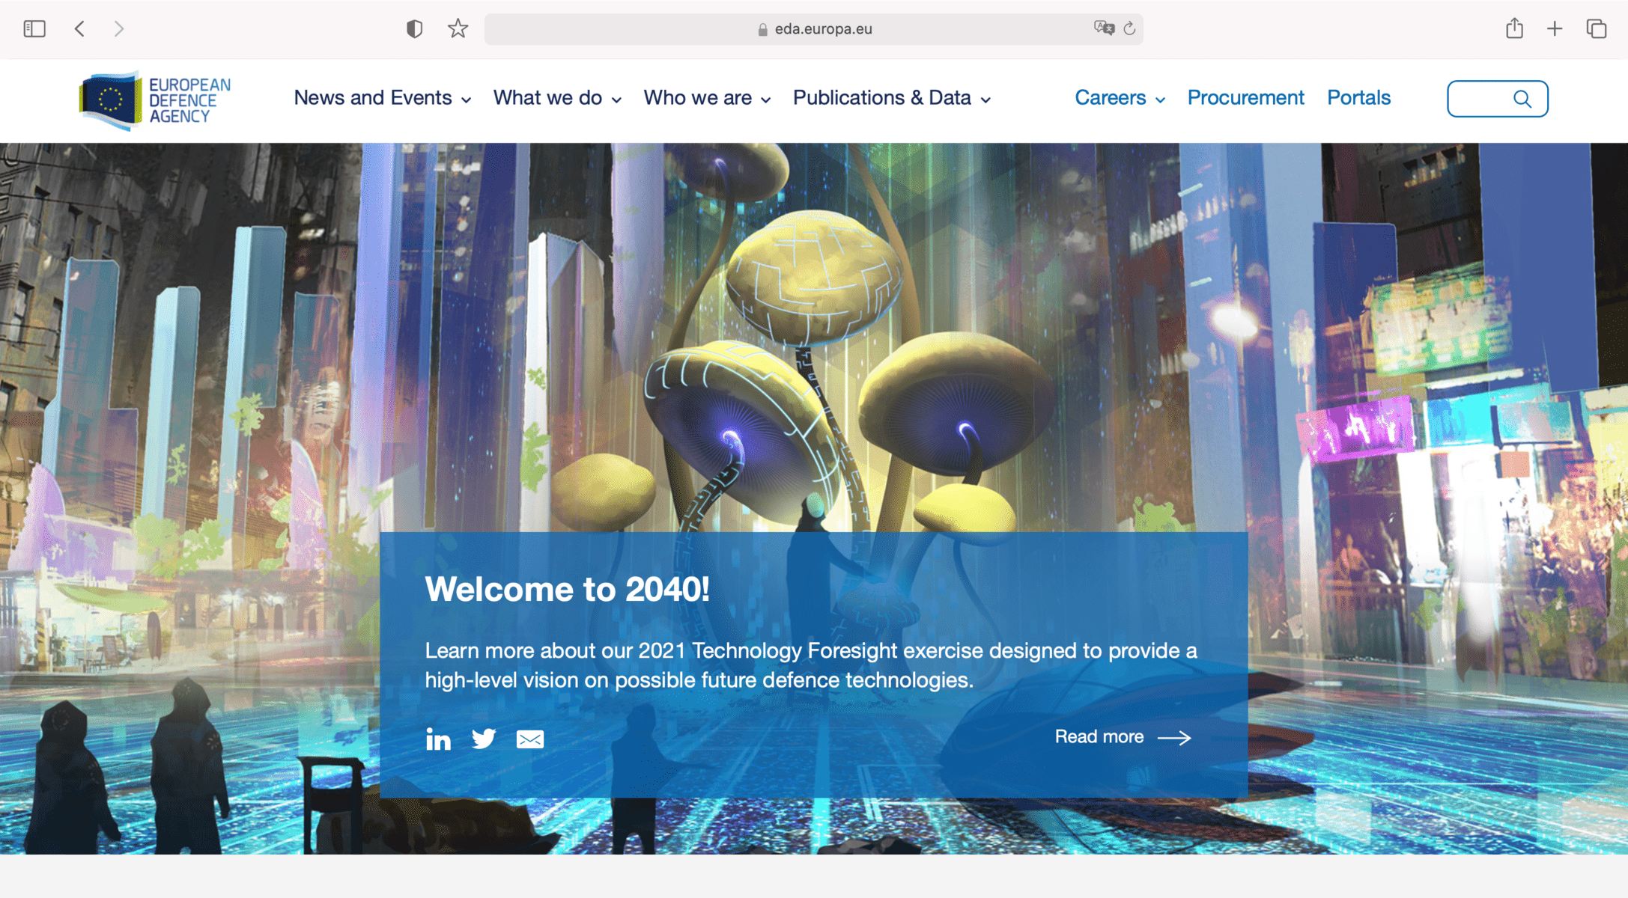1628x898 pixels.
Task: Open the Share menu icon
Action: [x=1514, y=28]
